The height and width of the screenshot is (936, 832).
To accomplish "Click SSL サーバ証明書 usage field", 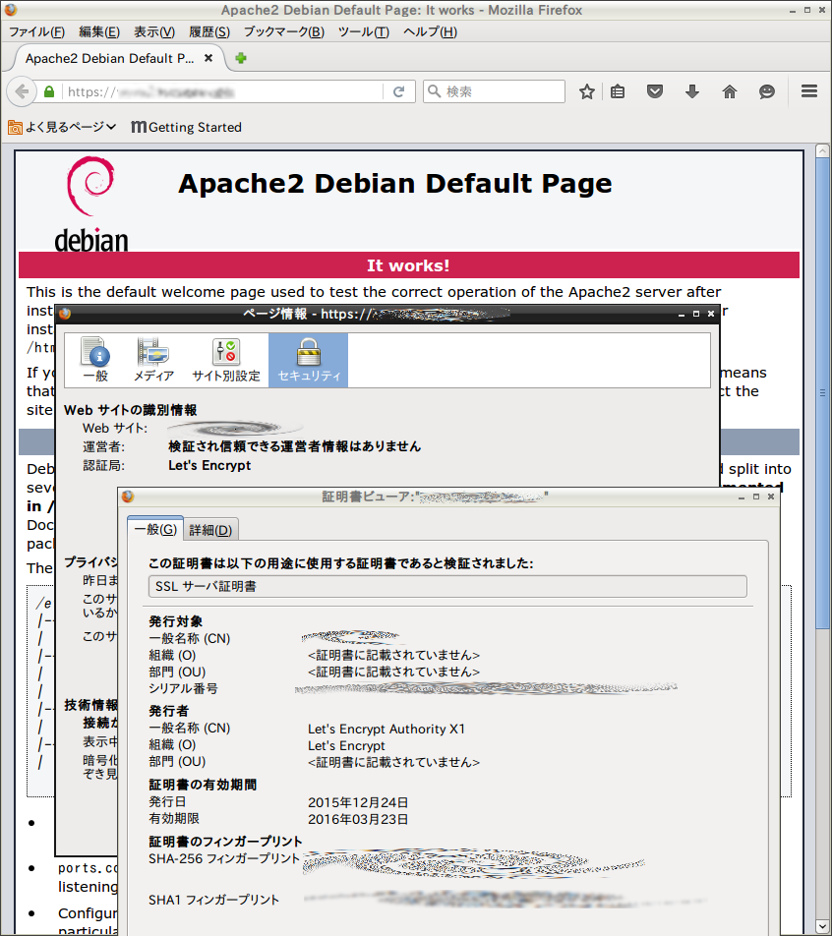I will click(447, 586).
